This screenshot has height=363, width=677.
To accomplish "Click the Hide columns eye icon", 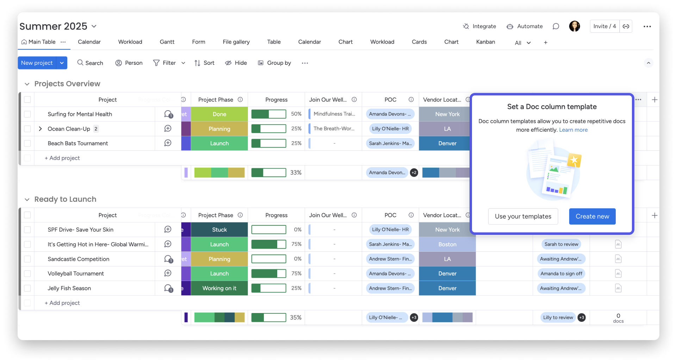I will [228, 63].
